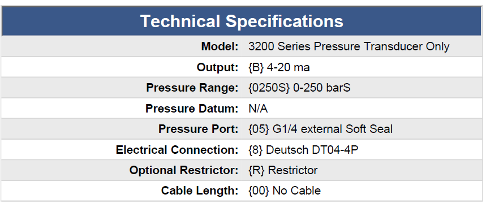Click 3200 Series Pressure Transducer Only text
The width and height of the screenshot is (486, 216).
[349, 46]
